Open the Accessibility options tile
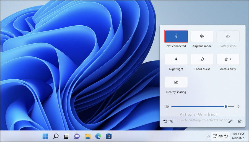This screenshot has height=142, width=249. 228,59
